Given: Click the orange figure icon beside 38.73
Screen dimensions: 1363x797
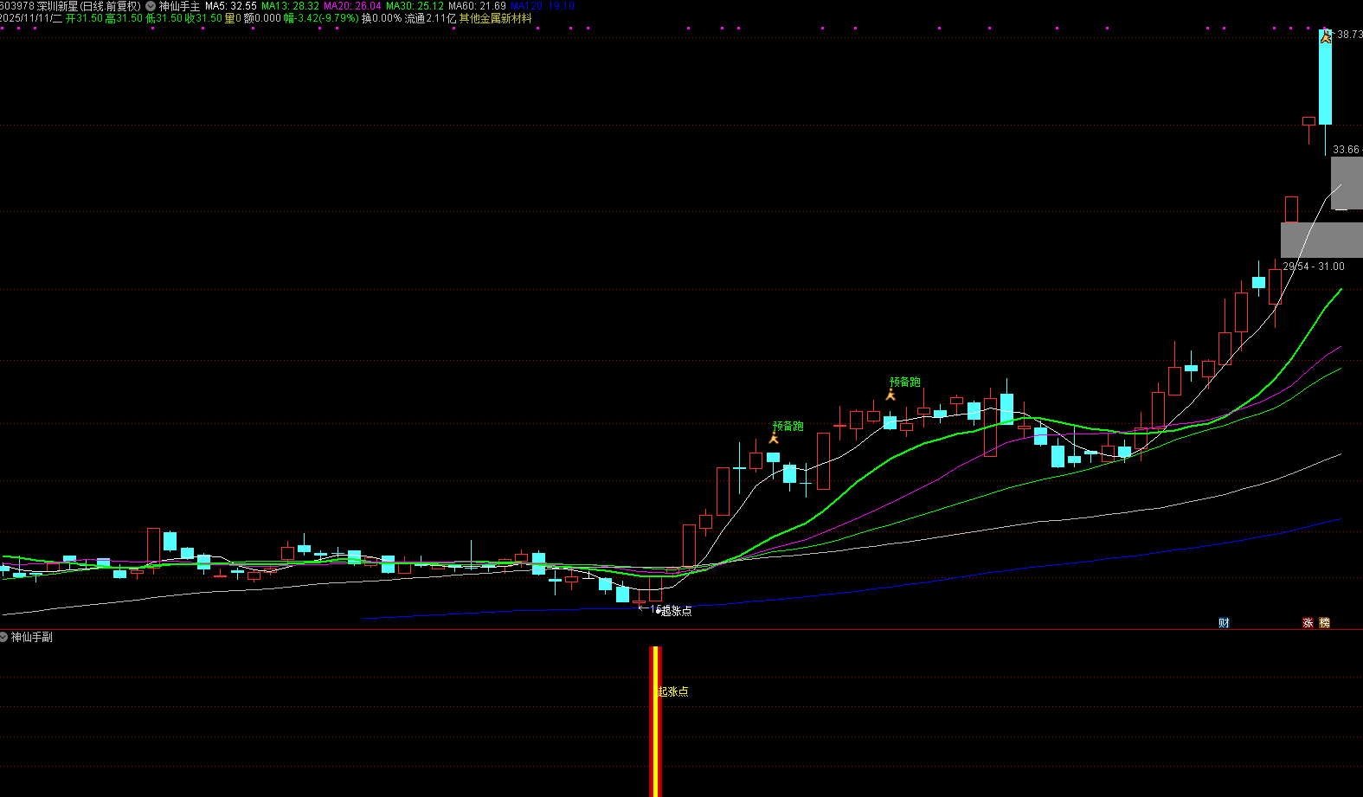Looking at the screenshot, I should pyautogui.click(x=1325, y=36).
